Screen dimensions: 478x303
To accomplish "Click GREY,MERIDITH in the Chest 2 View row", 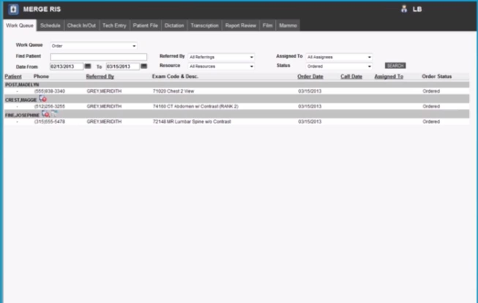I will click(x=104, y=91).
